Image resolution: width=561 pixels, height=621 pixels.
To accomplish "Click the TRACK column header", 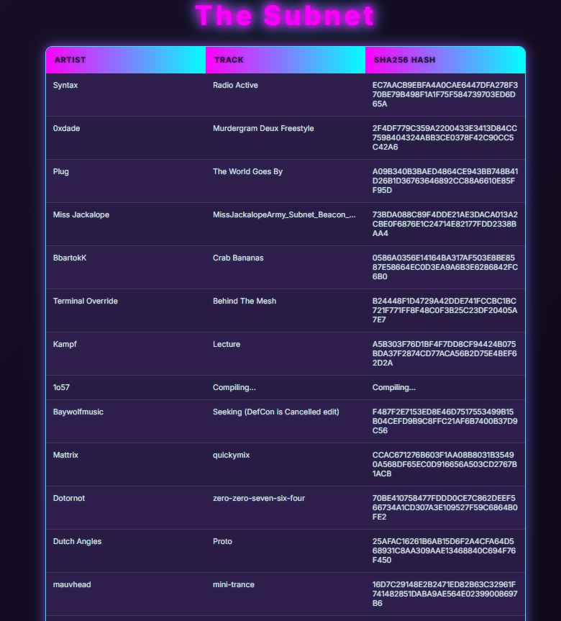I will tap(286, 60).
